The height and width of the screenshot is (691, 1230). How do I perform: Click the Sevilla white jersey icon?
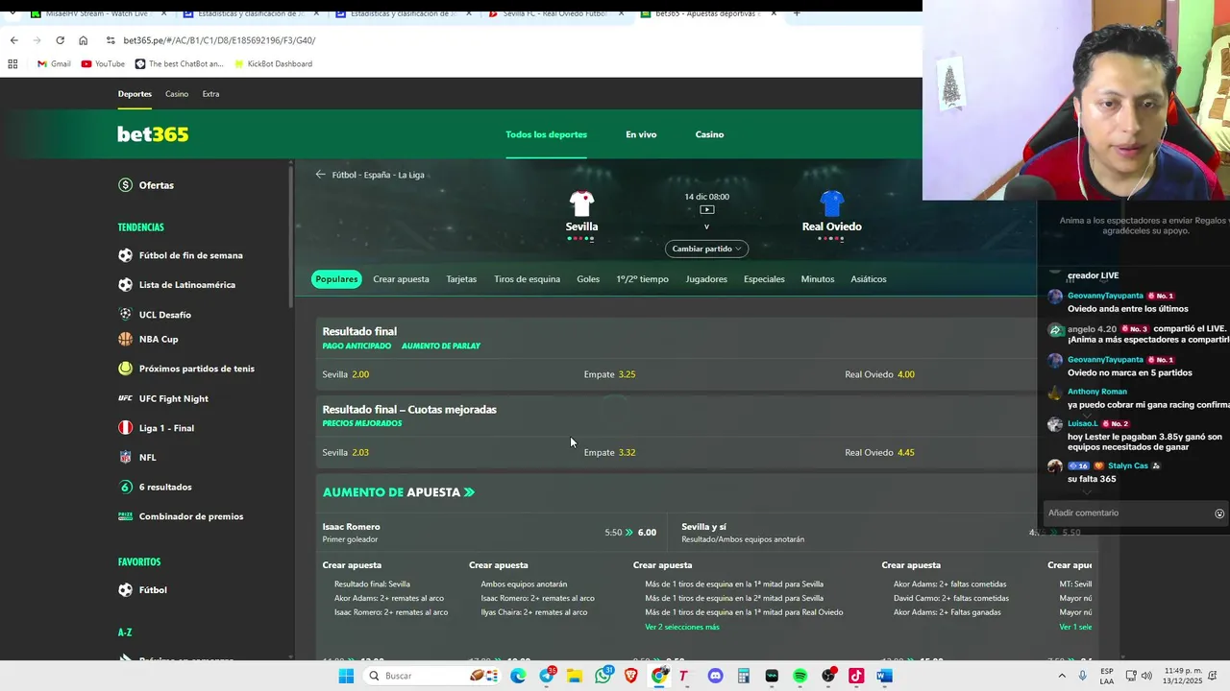581,203
